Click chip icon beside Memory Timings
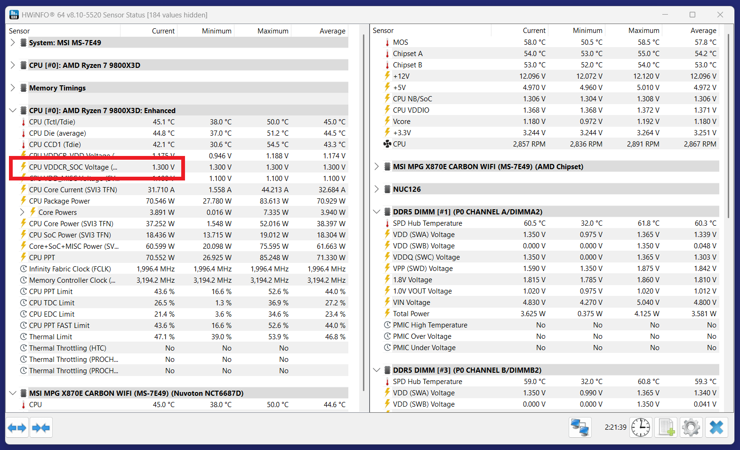Screen dimensions: 740x450 tap(24, 88)
